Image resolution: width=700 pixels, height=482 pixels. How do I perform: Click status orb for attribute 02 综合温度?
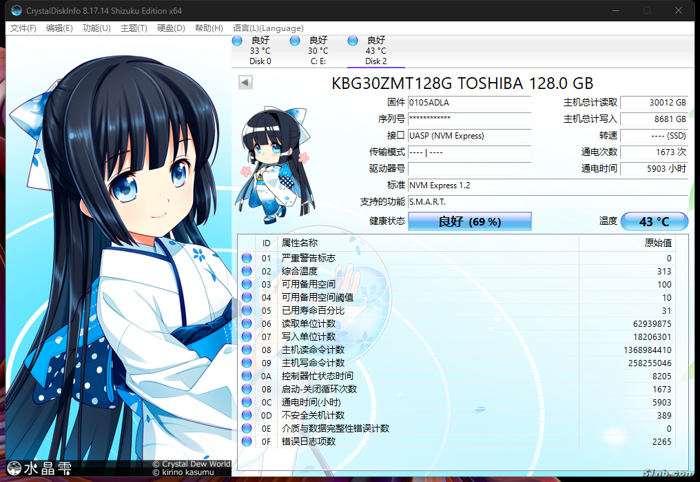(x=247, y=271)
